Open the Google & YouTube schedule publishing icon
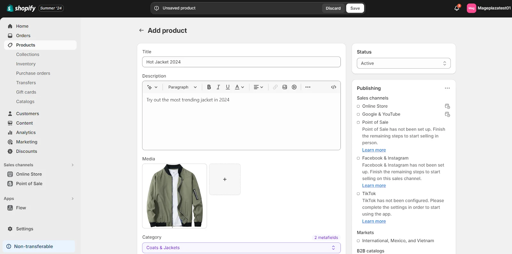The width and height of the screenshot is (512, 254). pos(447,114)
